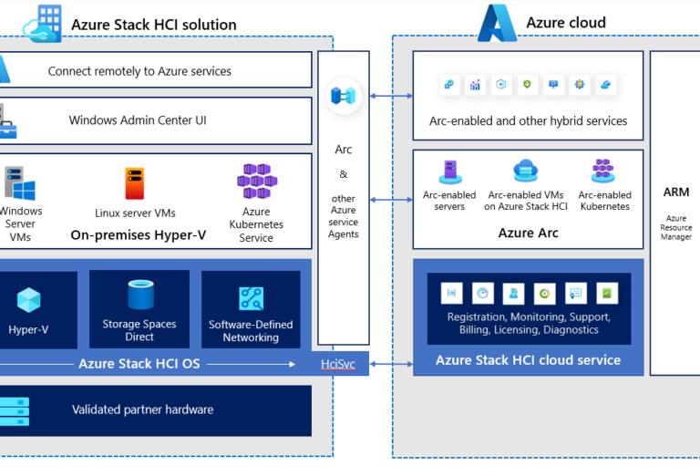Click the Connect remotely to Azure services box
Viewport: 700px width, 467px height.
click(156, 70)
